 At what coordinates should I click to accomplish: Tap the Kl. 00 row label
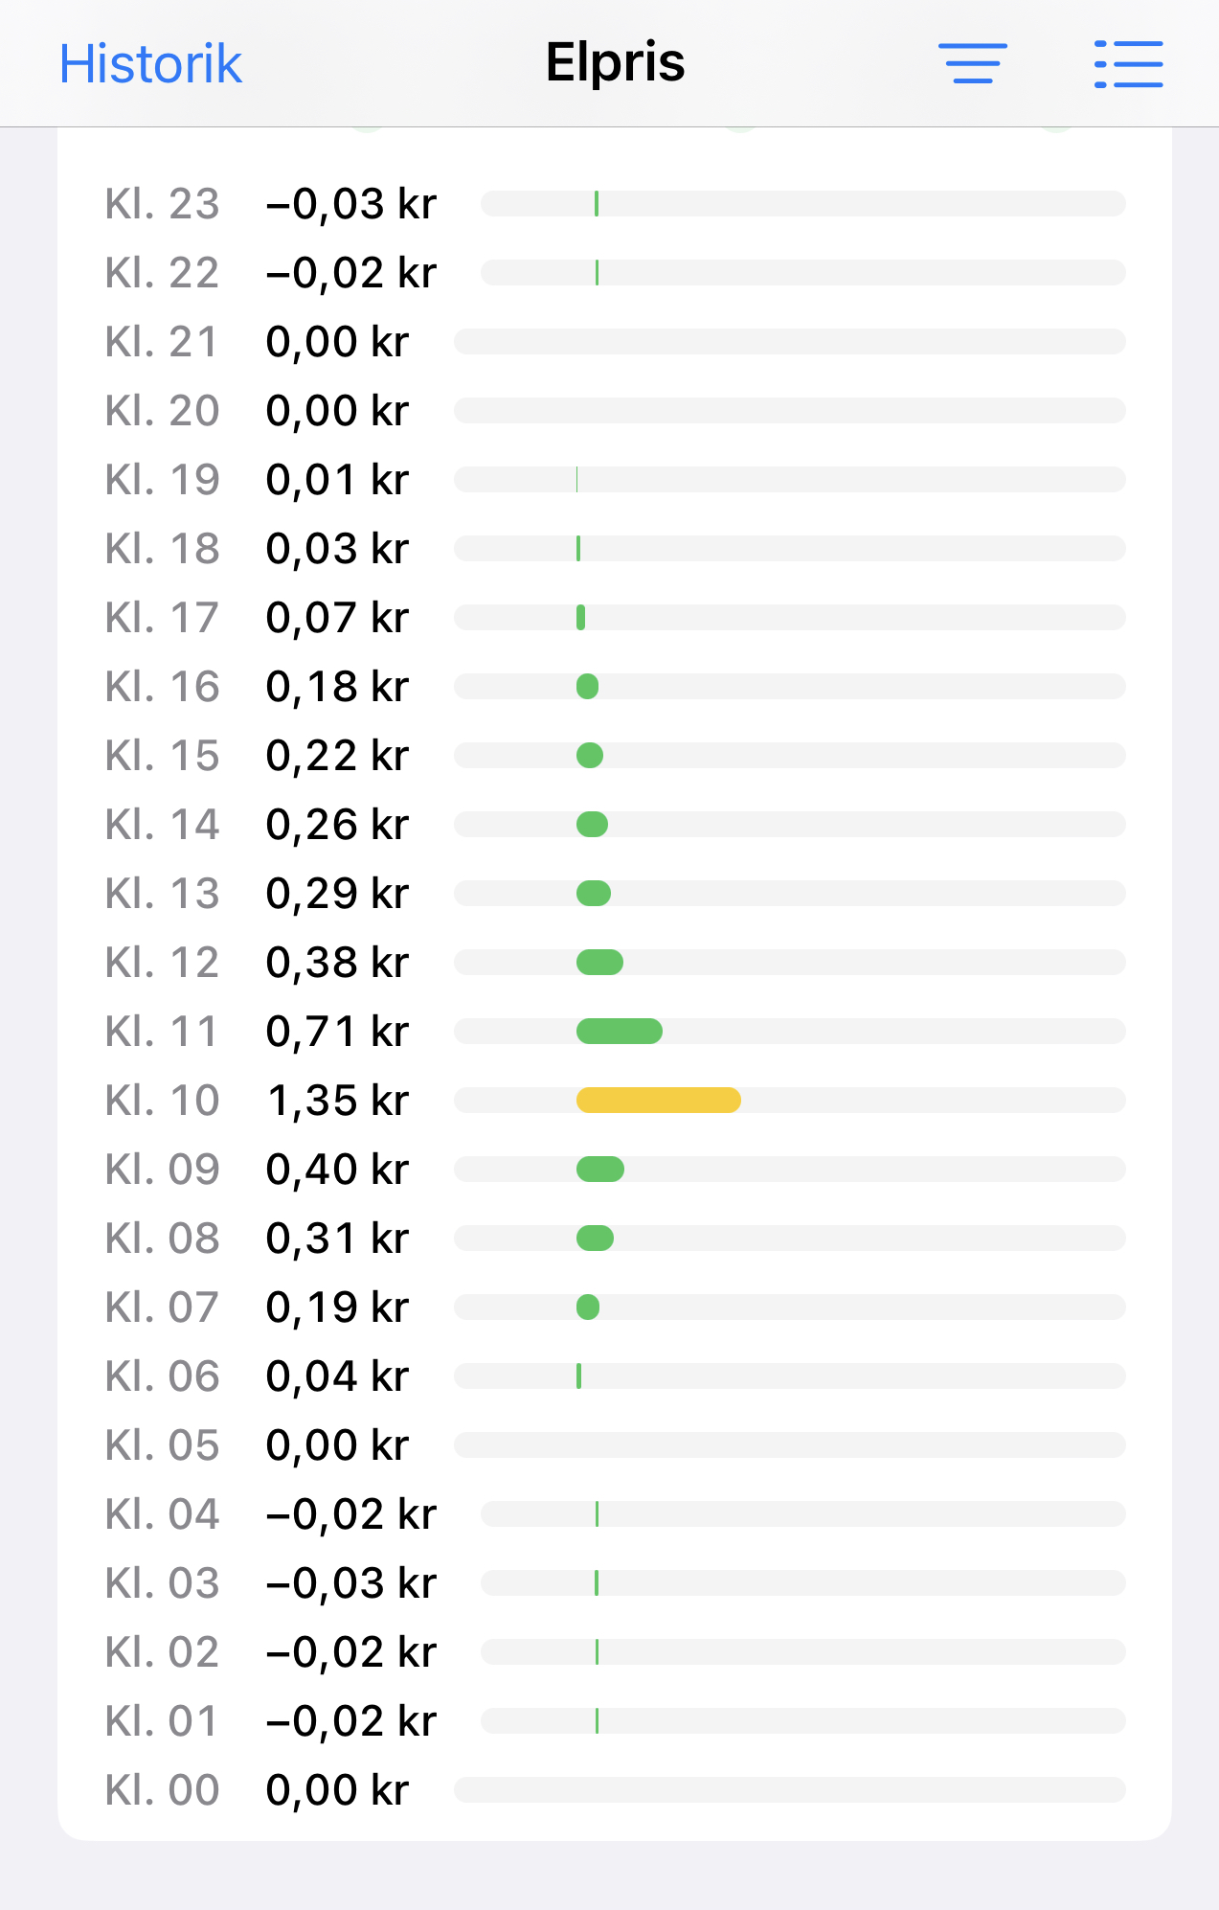(163, 1790)
